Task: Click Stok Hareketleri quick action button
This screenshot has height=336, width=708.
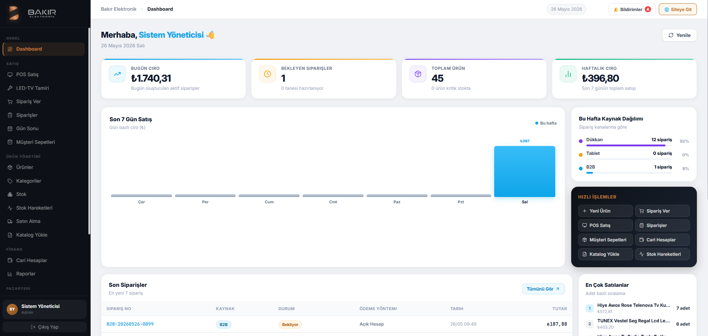Action: pos(662,254)
